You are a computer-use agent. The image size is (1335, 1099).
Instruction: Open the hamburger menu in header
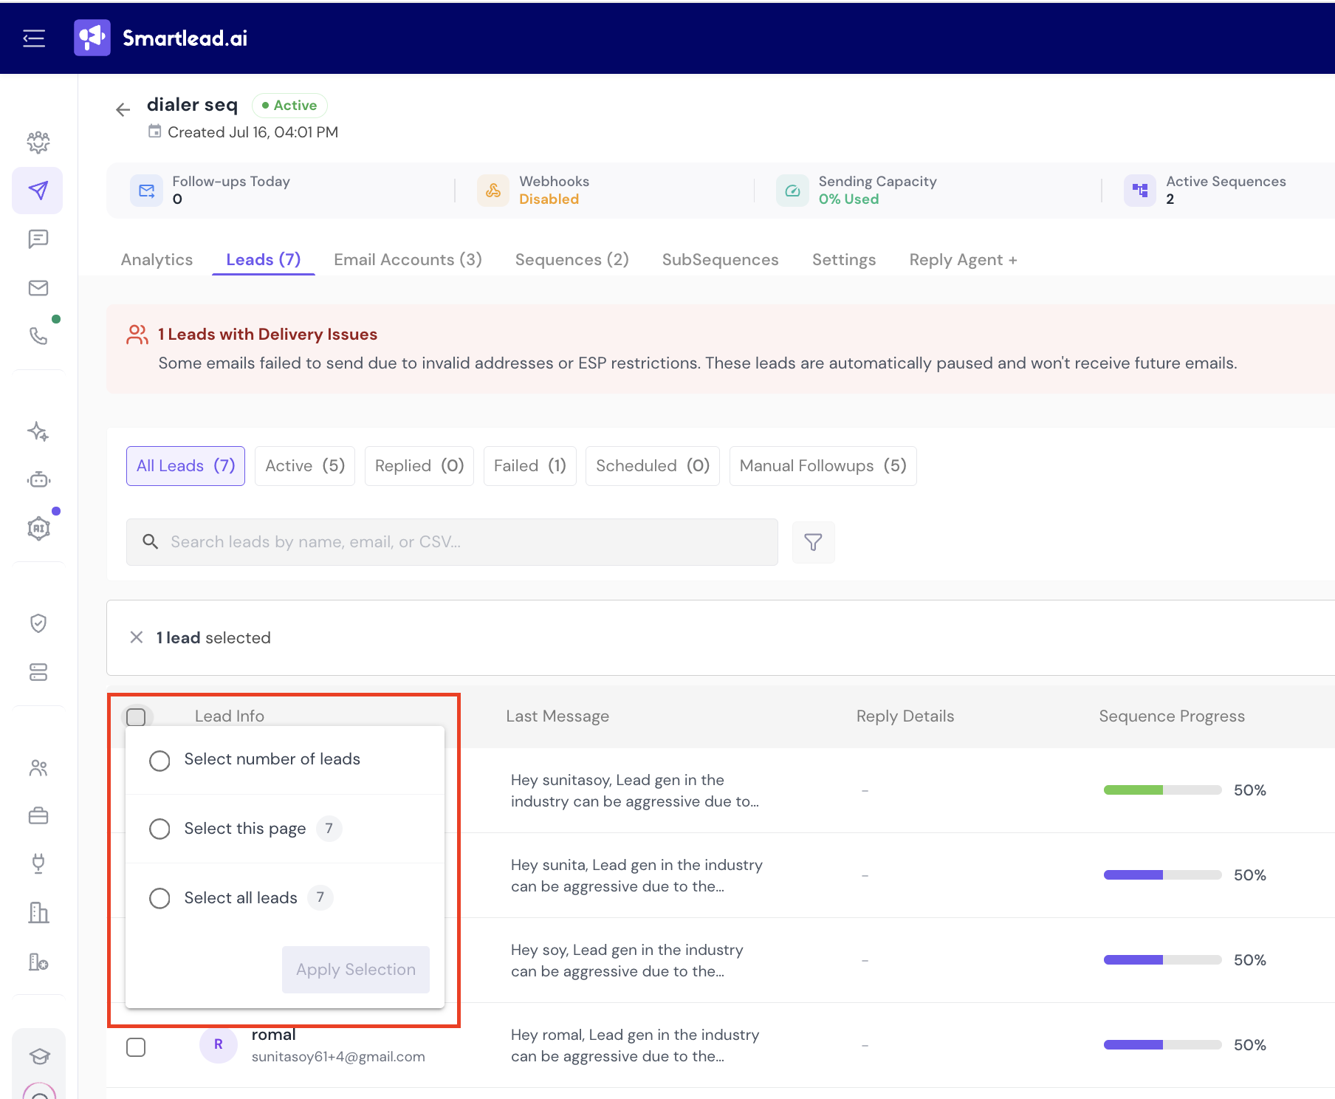tap(34, 38)
